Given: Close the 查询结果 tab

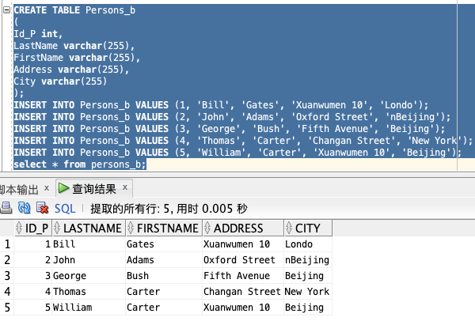Looking at the screenshot, I should pos(125,187).
